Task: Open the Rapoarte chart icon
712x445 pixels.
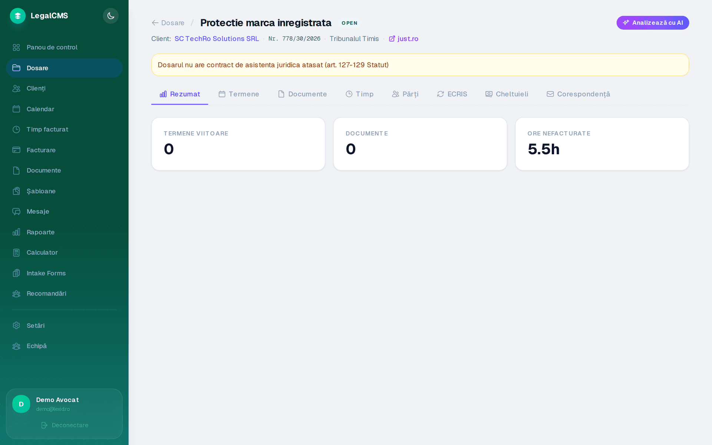Action: (16, 232)
